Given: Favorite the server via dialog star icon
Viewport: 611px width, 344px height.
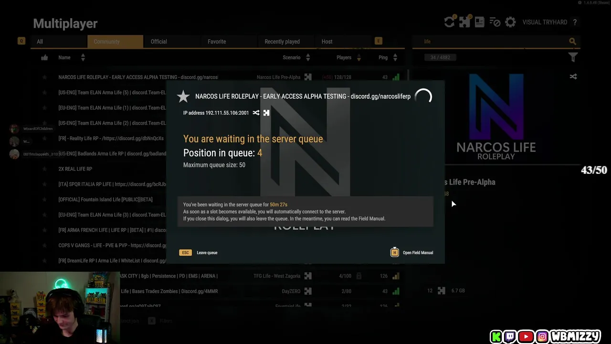Looking at the screenshot, I should coord(183,97).
